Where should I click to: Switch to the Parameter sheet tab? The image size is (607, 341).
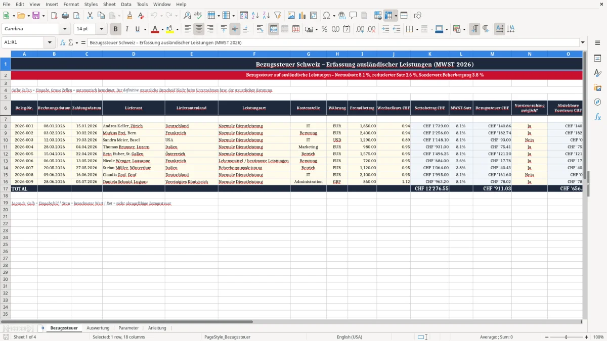coord(128,328)
